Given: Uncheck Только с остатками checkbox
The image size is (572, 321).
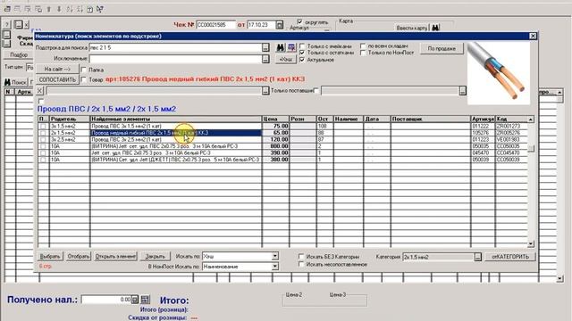Looking at the screenshot, I should pyautogui.click(x=302, y=53).
